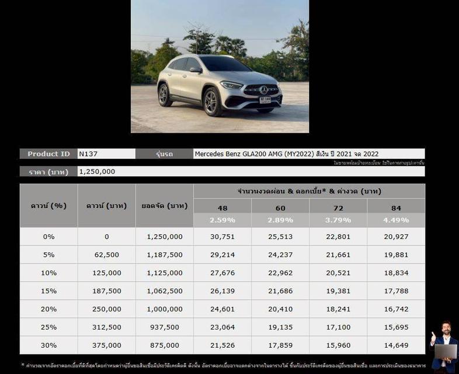The height and width of the screenshot is (374, 459).
Task: Click the monthly payment 17,859
Action: point(280,345)
